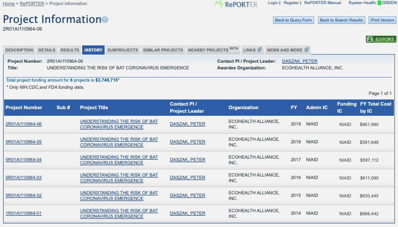Open project 5R01AI110964-05 link

pos(23,142)
